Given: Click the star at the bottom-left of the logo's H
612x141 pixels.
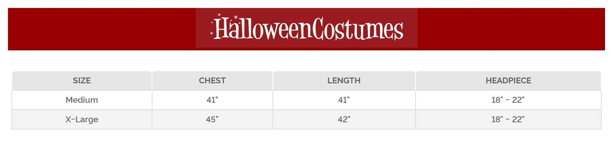Looking at the screenshot, I should pyautogui.click(x=211, y=34).
